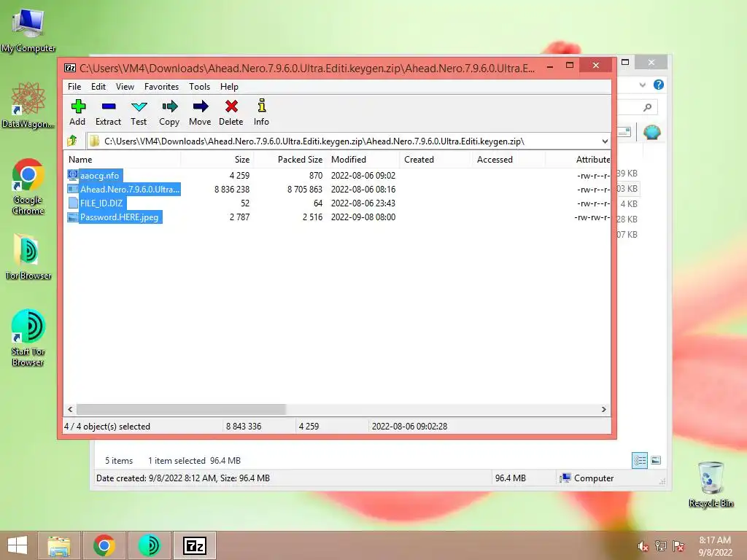The width and height of the screenshot is (747, 560).
Task: Select the Password.HERE.jpeg file
Action: point(119,217)
